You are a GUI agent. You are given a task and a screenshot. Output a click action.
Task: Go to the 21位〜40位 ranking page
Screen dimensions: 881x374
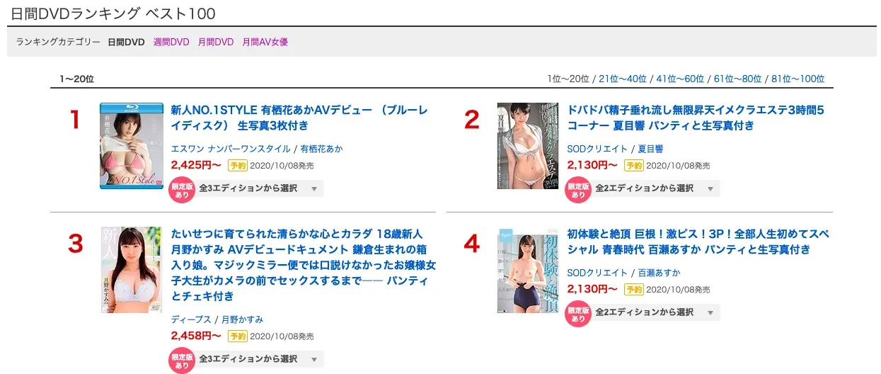click(x=623, y=79)
